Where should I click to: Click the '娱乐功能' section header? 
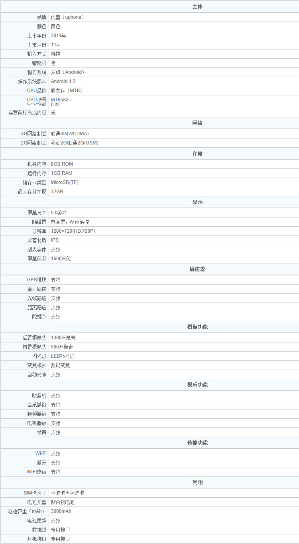(197, 385)
